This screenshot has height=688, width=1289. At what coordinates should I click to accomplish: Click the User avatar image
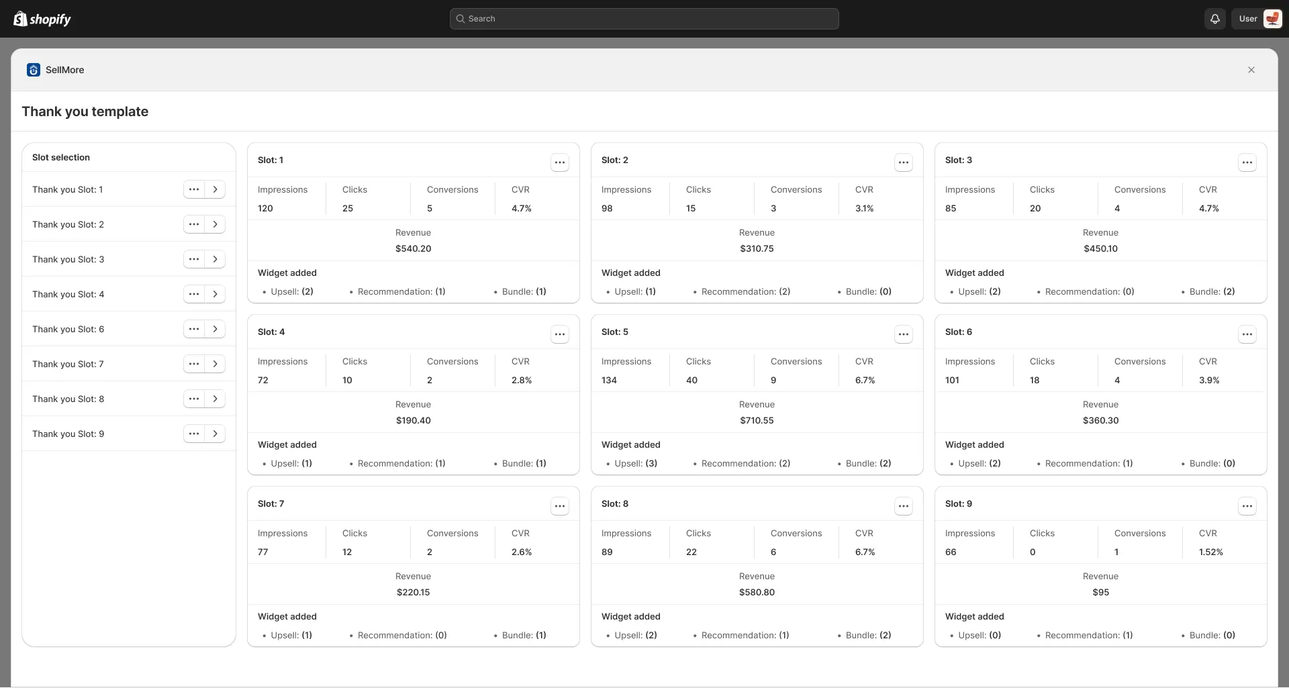(1272, 19)
